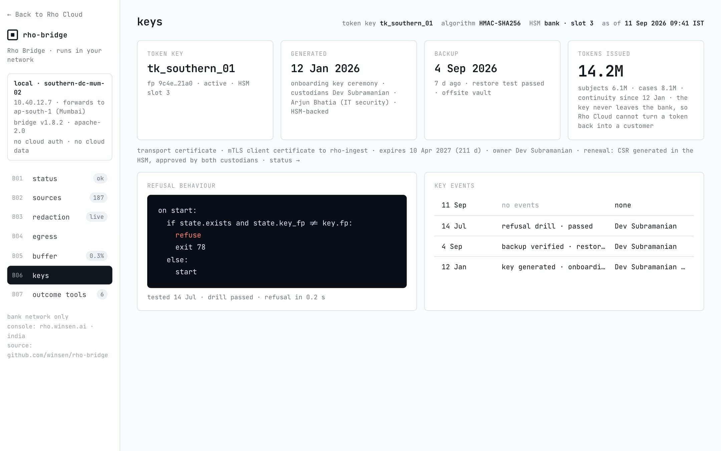Open the B01 status section
Viewport: 721px width, 451px height.
60,178
